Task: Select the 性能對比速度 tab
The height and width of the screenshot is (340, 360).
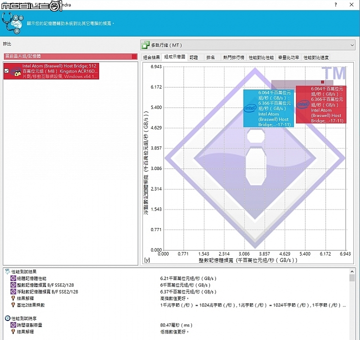Action: [316, 57]
